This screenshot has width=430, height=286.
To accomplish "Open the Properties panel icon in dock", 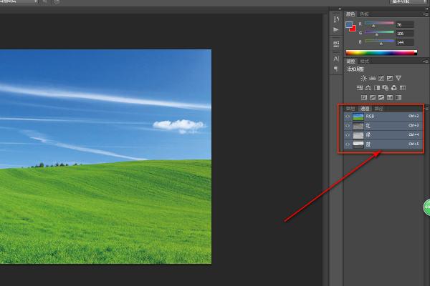I will point(336,44).
